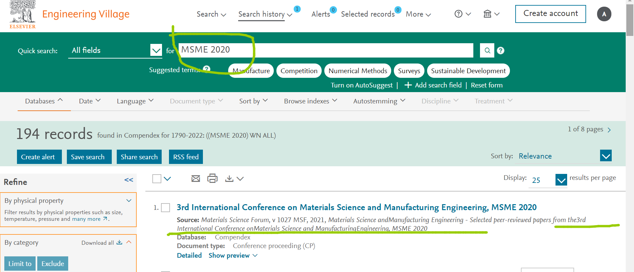
Task: Select Surveys suggested term
Action: click(409, 70)
